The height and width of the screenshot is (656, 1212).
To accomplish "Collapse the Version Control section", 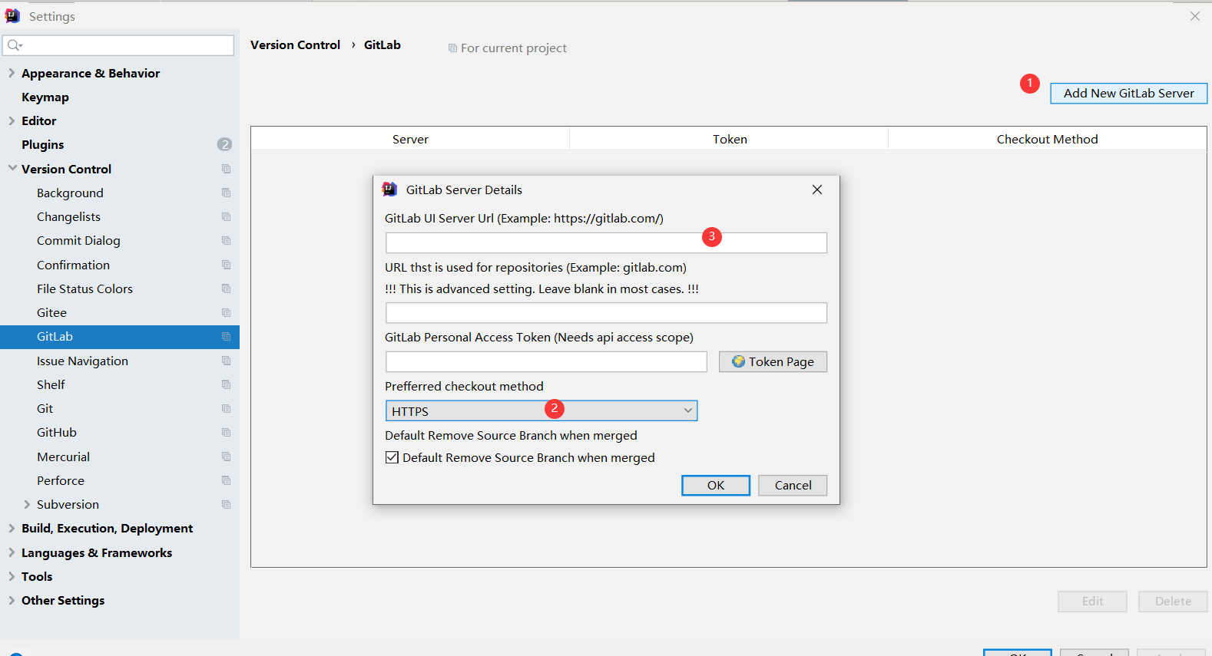I will [12, 169].
